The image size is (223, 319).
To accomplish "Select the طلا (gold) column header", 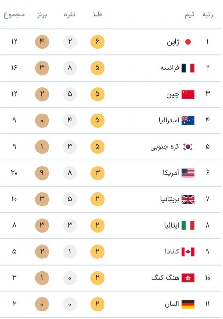I will coord(97,15).
